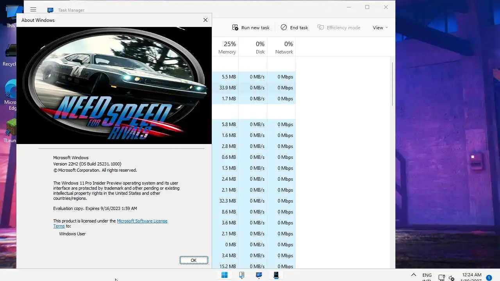This screenshot has width=500, height=281.
Task: Click the Microsoft Windows heading text
Action: pyautogui.click(x=71, y=158)
